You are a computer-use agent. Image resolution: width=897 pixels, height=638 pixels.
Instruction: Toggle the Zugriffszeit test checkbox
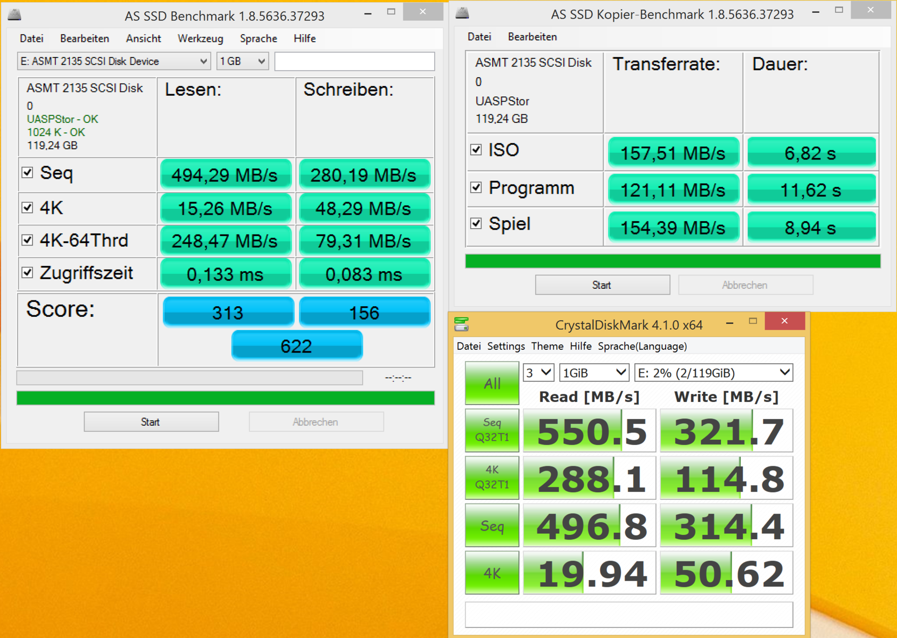[x=28, y=273]
